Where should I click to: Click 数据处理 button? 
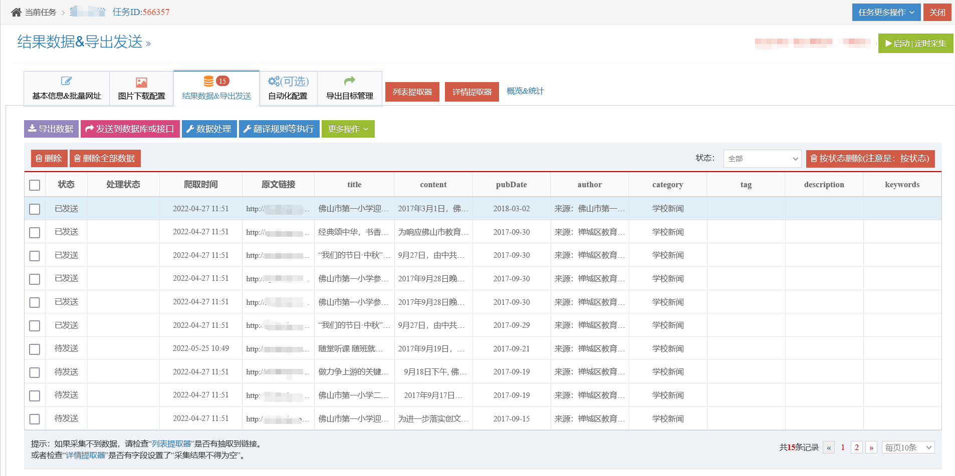209,129
